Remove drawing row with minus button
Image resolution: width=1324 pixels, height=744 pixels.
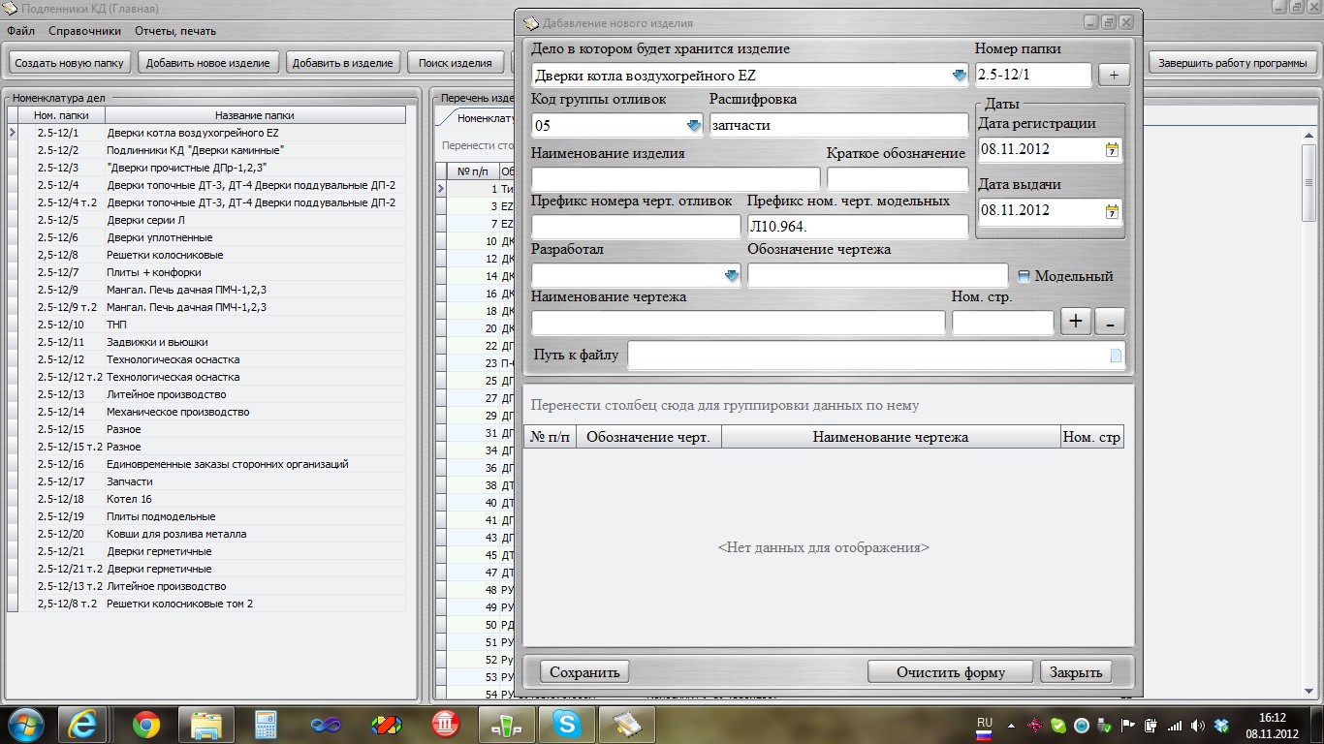tap(1110, 322)
